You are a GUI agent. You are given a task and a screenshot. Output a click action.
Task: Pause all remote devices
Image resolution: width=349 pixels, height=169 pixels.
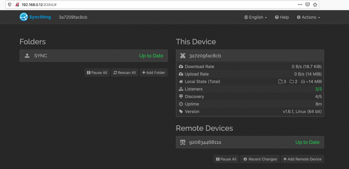[226, 159]
